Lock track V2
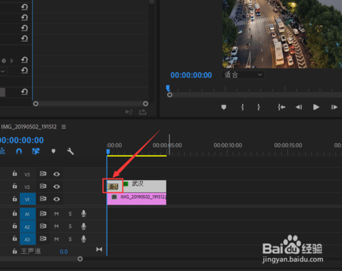 pyautogui.click(x=14, y=186)
